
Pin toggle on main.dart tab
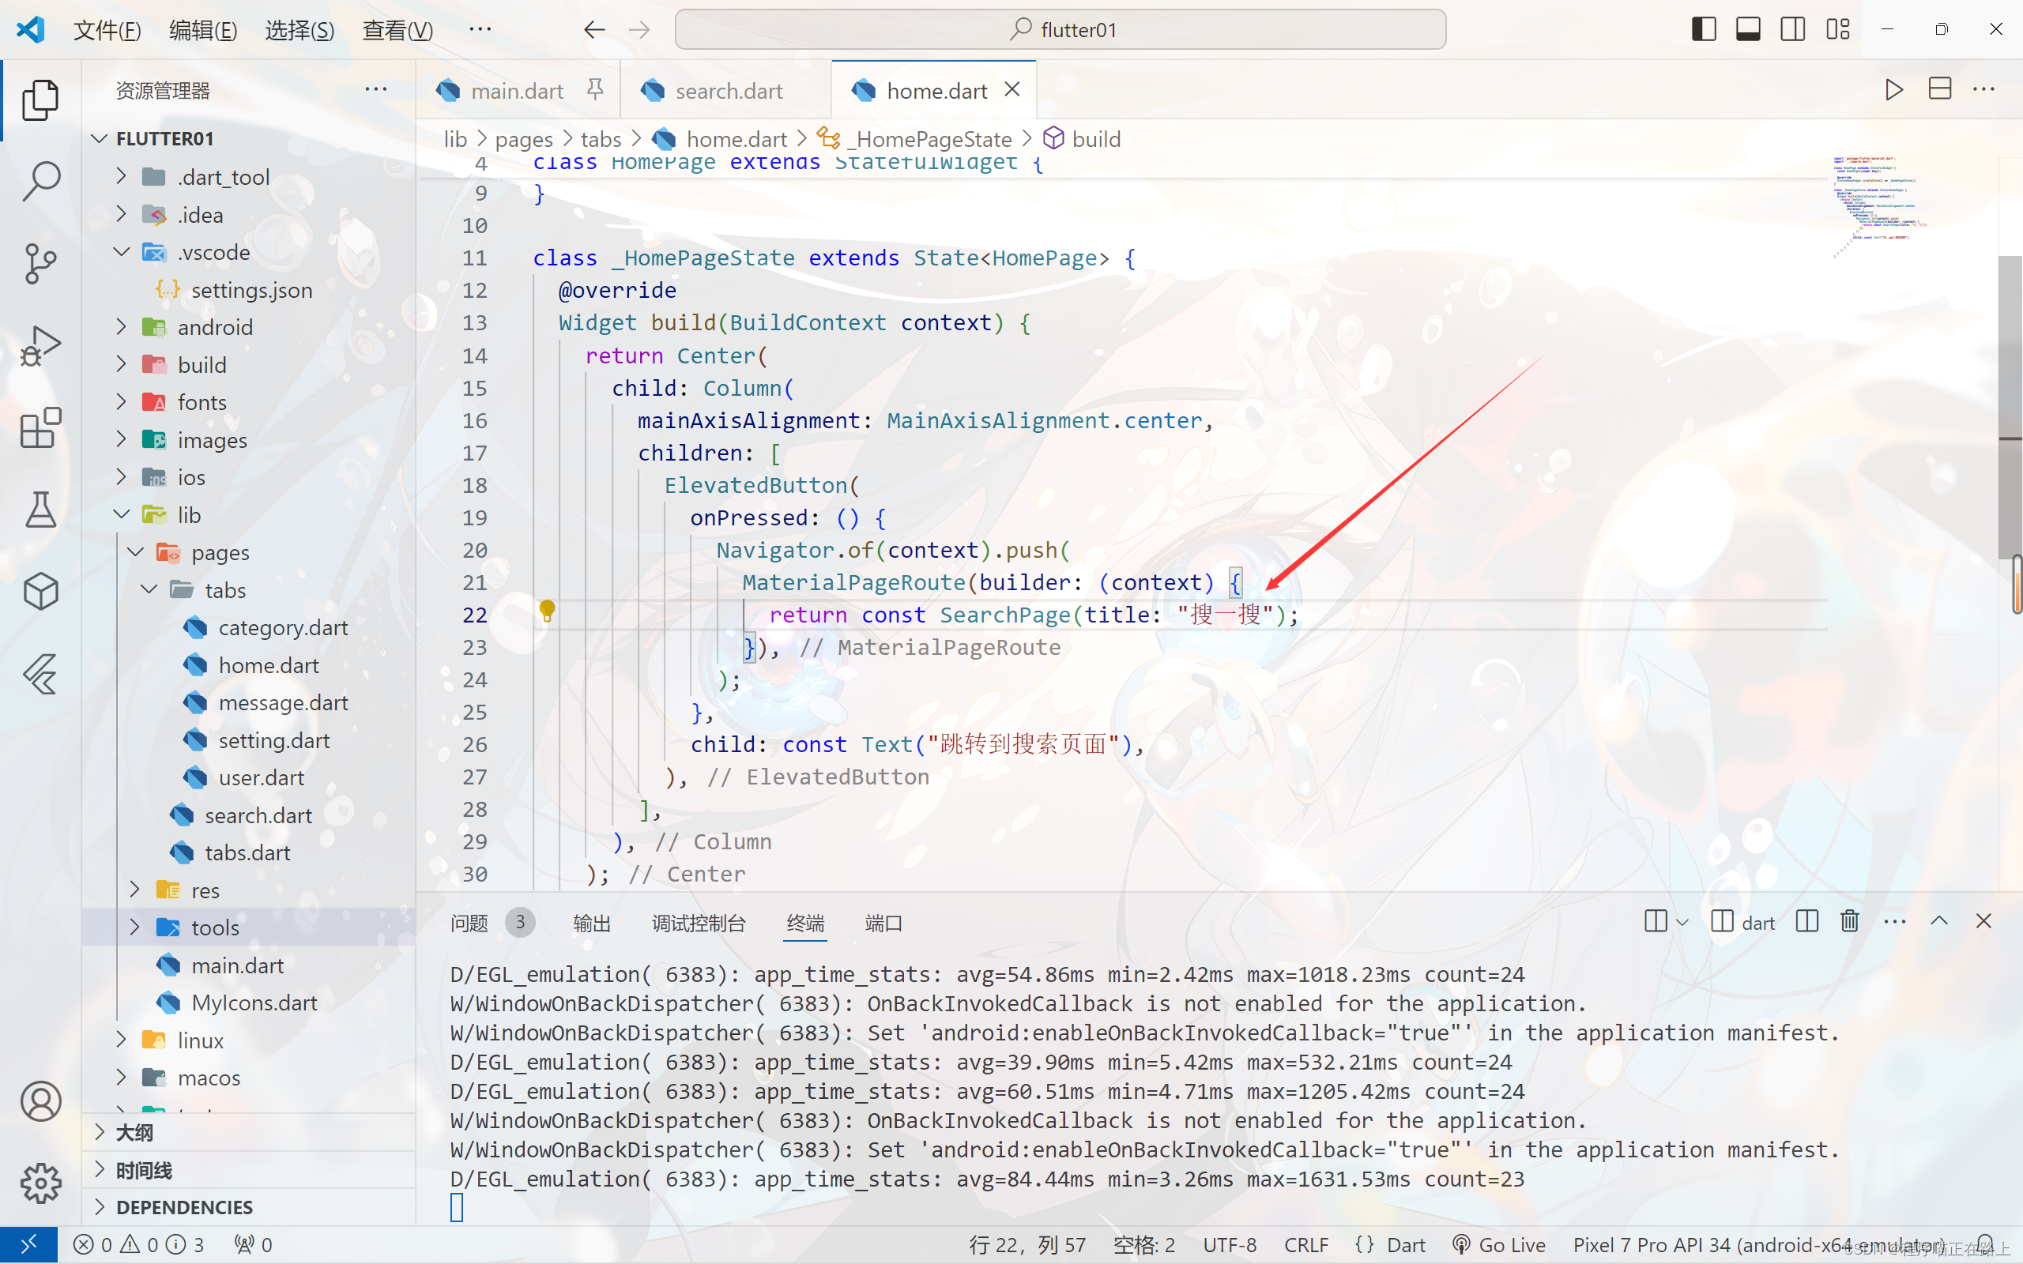tap(595, 89)
